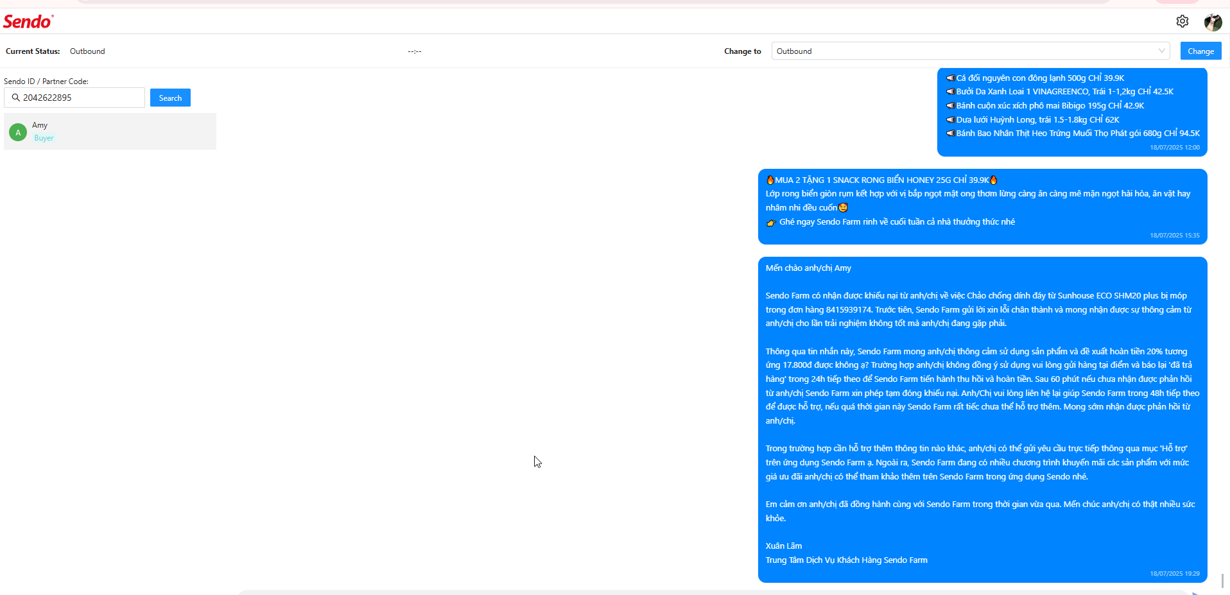Click the dropdown chevron arrow
This screenshot has height=595, width=1230.
pos(1161,51)
